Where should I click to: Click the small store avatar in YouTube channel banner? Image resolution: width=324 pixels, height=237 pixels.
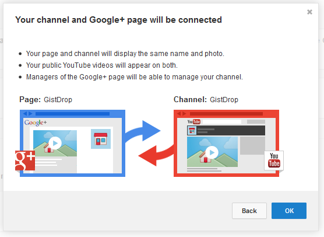point(192,131)
